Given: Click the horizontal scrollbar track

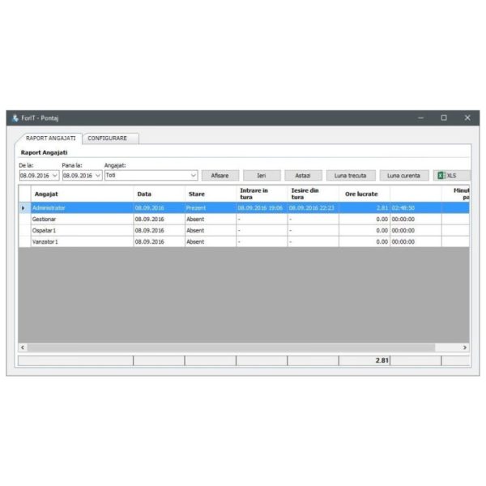Looking at the screenshot, I should coord(243,347).
